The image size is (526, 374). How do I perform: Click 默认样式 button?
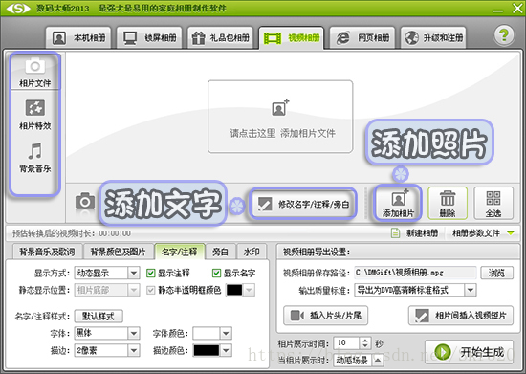tap(99, 316)
